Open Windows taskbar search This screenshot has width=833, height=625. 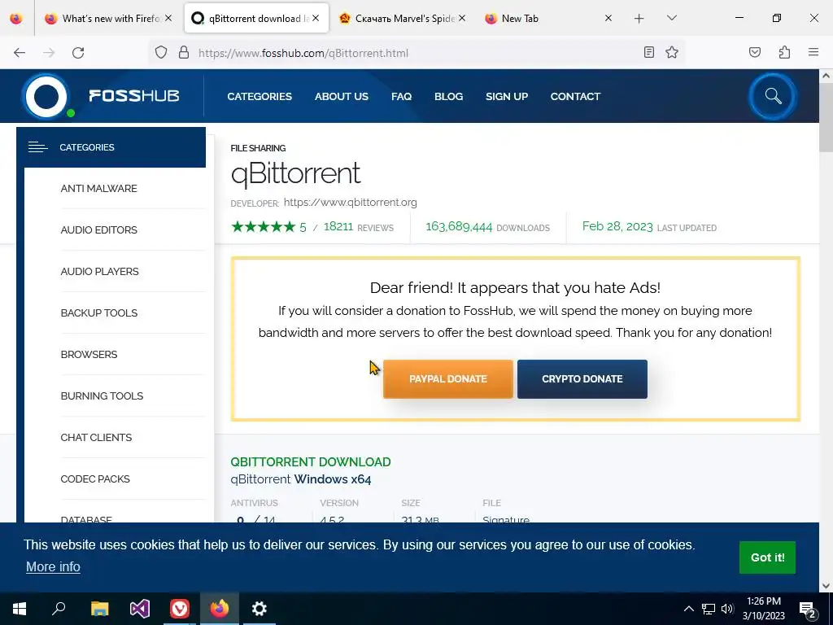59,609
